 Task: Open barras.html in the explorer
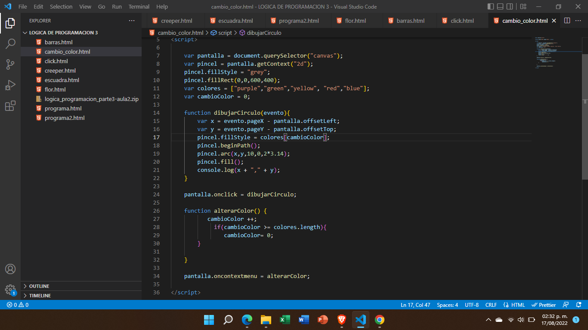click(x=81, y=42)
